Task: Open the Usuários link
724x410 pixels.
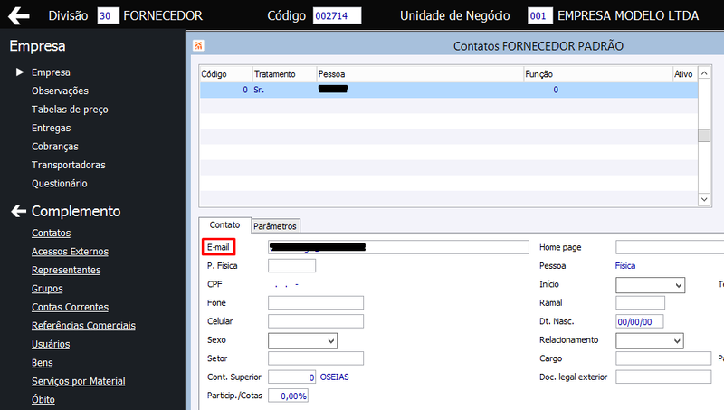Action: pyautogui.click(x=51, y=344)
